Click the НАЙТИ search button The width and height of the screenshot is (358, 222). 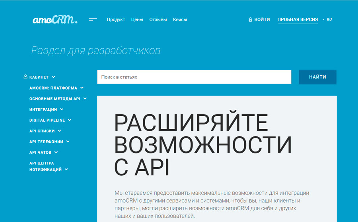coord(317,77)
